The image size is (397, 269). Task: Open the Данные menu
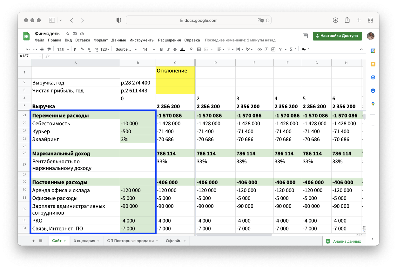point(119,40)
